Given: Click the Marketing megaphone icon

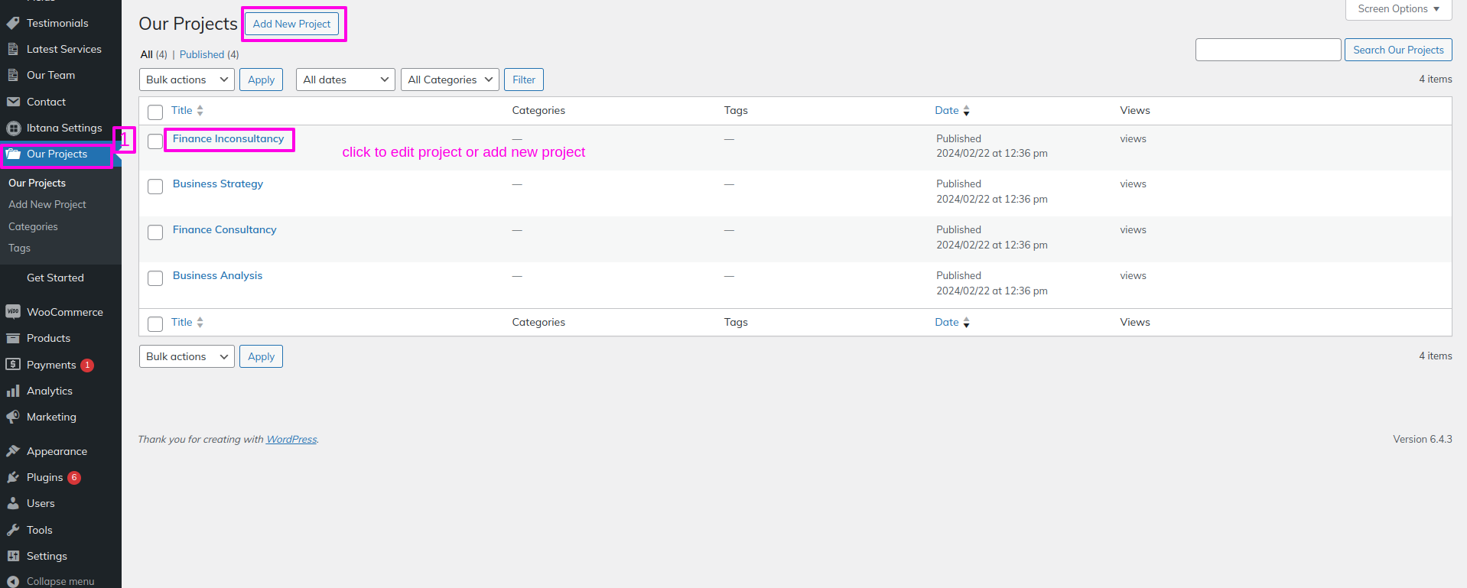Looking at the screenshot, I should (13, 417).
